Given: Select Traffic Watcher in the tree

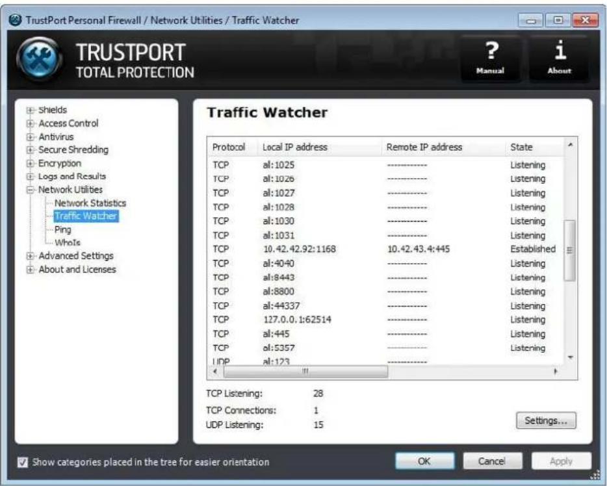Looking at the screenshot, I should (86, 216).
